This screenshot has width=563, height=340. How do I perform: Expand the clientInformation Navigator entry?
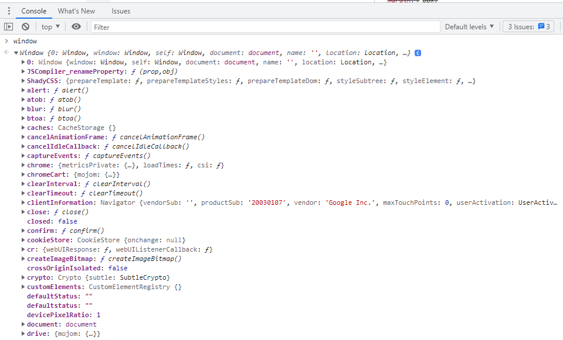tap(22, 202)
